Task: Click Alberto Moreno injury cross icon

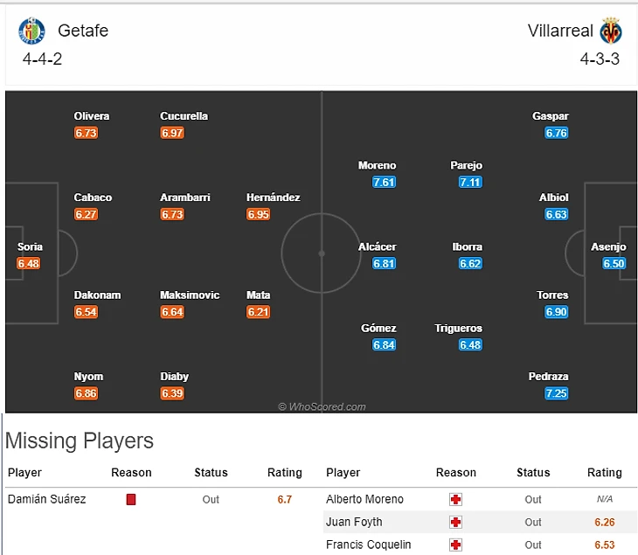Action: pyautogui.click(x=455, y=499)
